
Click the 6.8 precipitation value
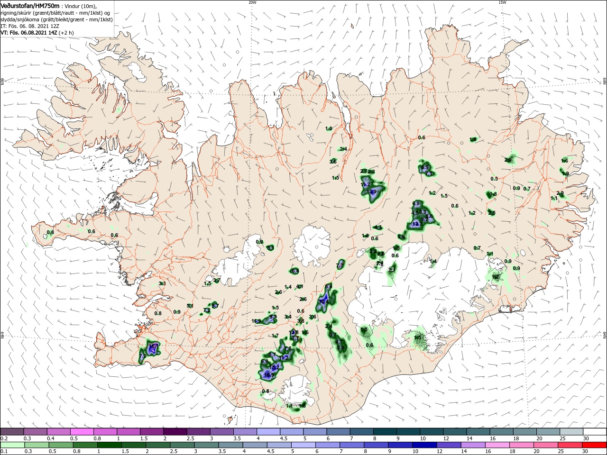coord(265,361)
